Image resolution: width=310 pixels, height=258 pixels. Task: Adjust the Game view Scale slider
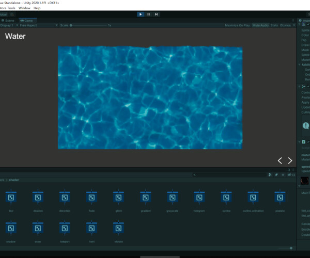click(88, 25)
